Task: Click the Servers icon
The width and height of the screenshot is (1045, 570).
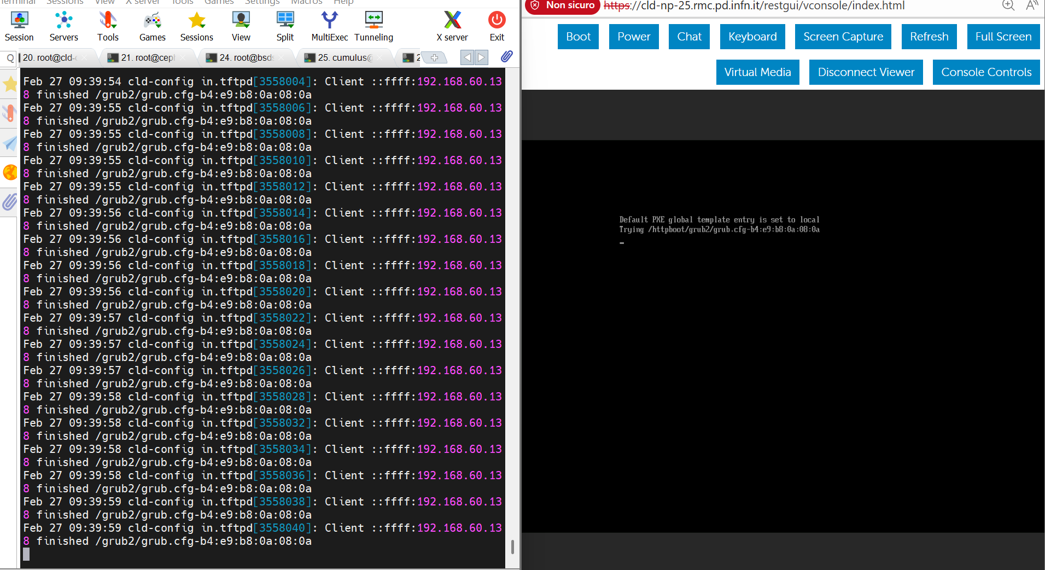Action: point(63,26)
